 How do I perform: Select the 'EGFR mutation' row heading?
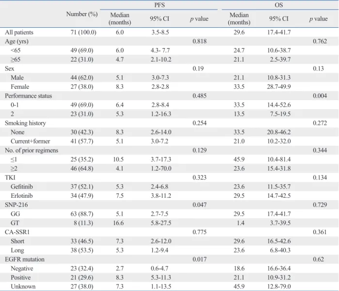25,259
